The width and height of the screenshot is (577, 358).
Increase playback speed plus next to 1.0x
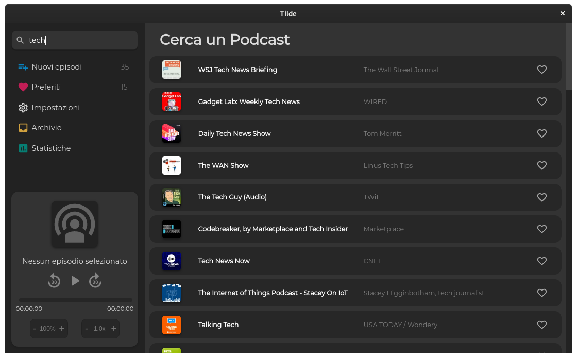click(x=114, y=329)
